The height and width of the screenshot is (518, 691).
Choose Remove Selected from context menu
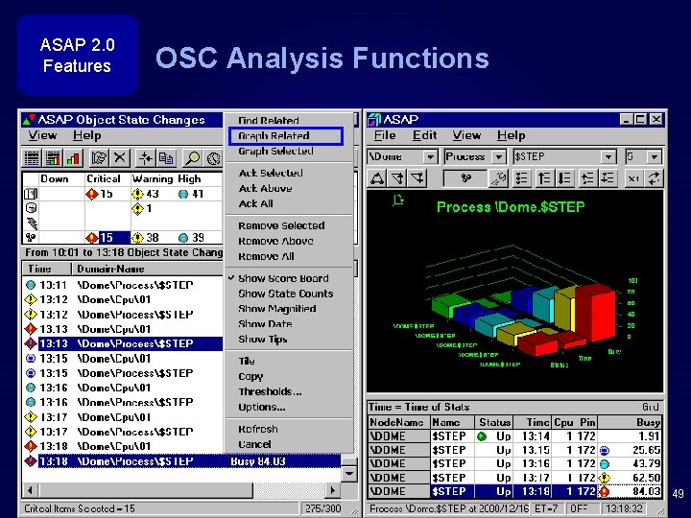click(x=281, y=225)
